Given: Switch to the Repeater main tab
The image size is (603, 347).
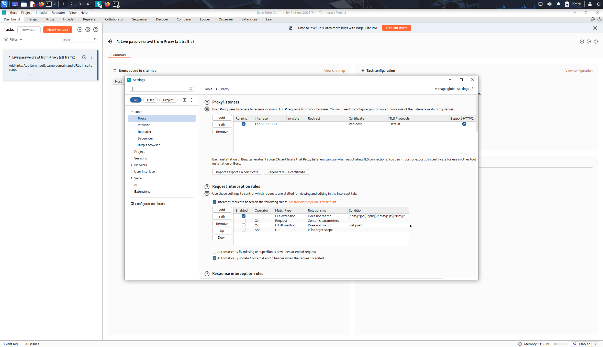Looking at the screenshot, I should (90, 19).
